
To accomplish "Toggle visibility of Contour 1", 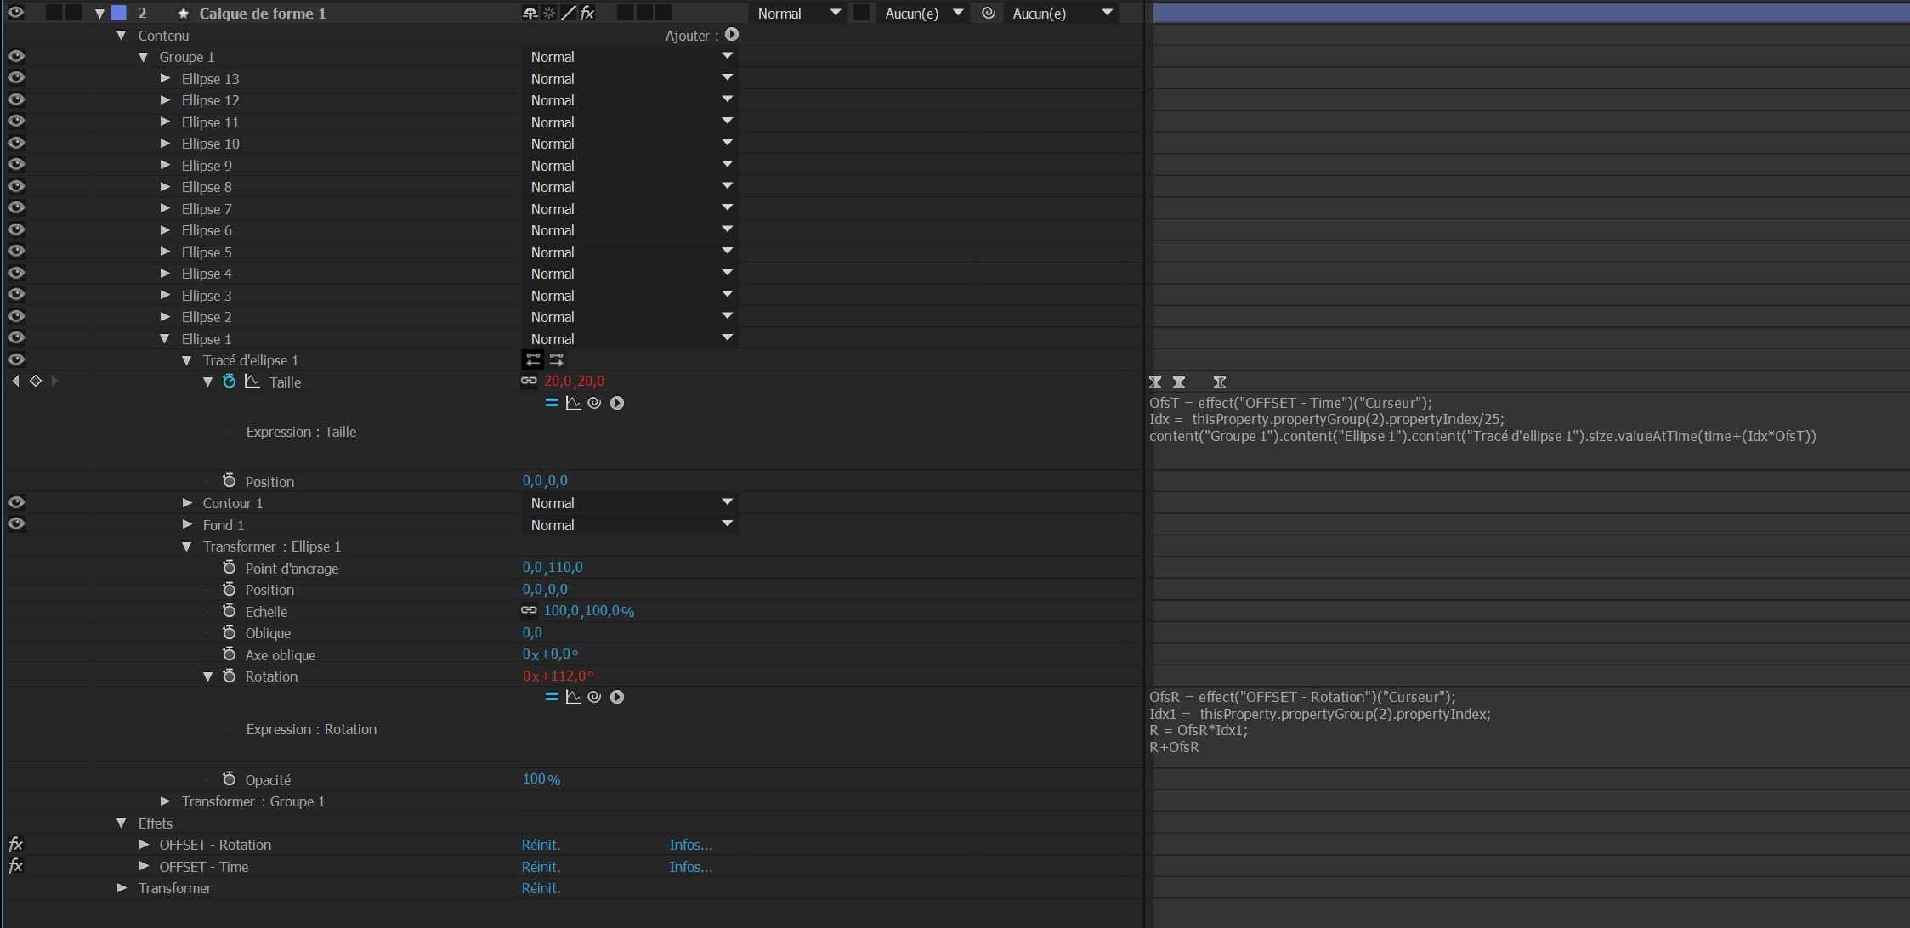I will [15, 502].
